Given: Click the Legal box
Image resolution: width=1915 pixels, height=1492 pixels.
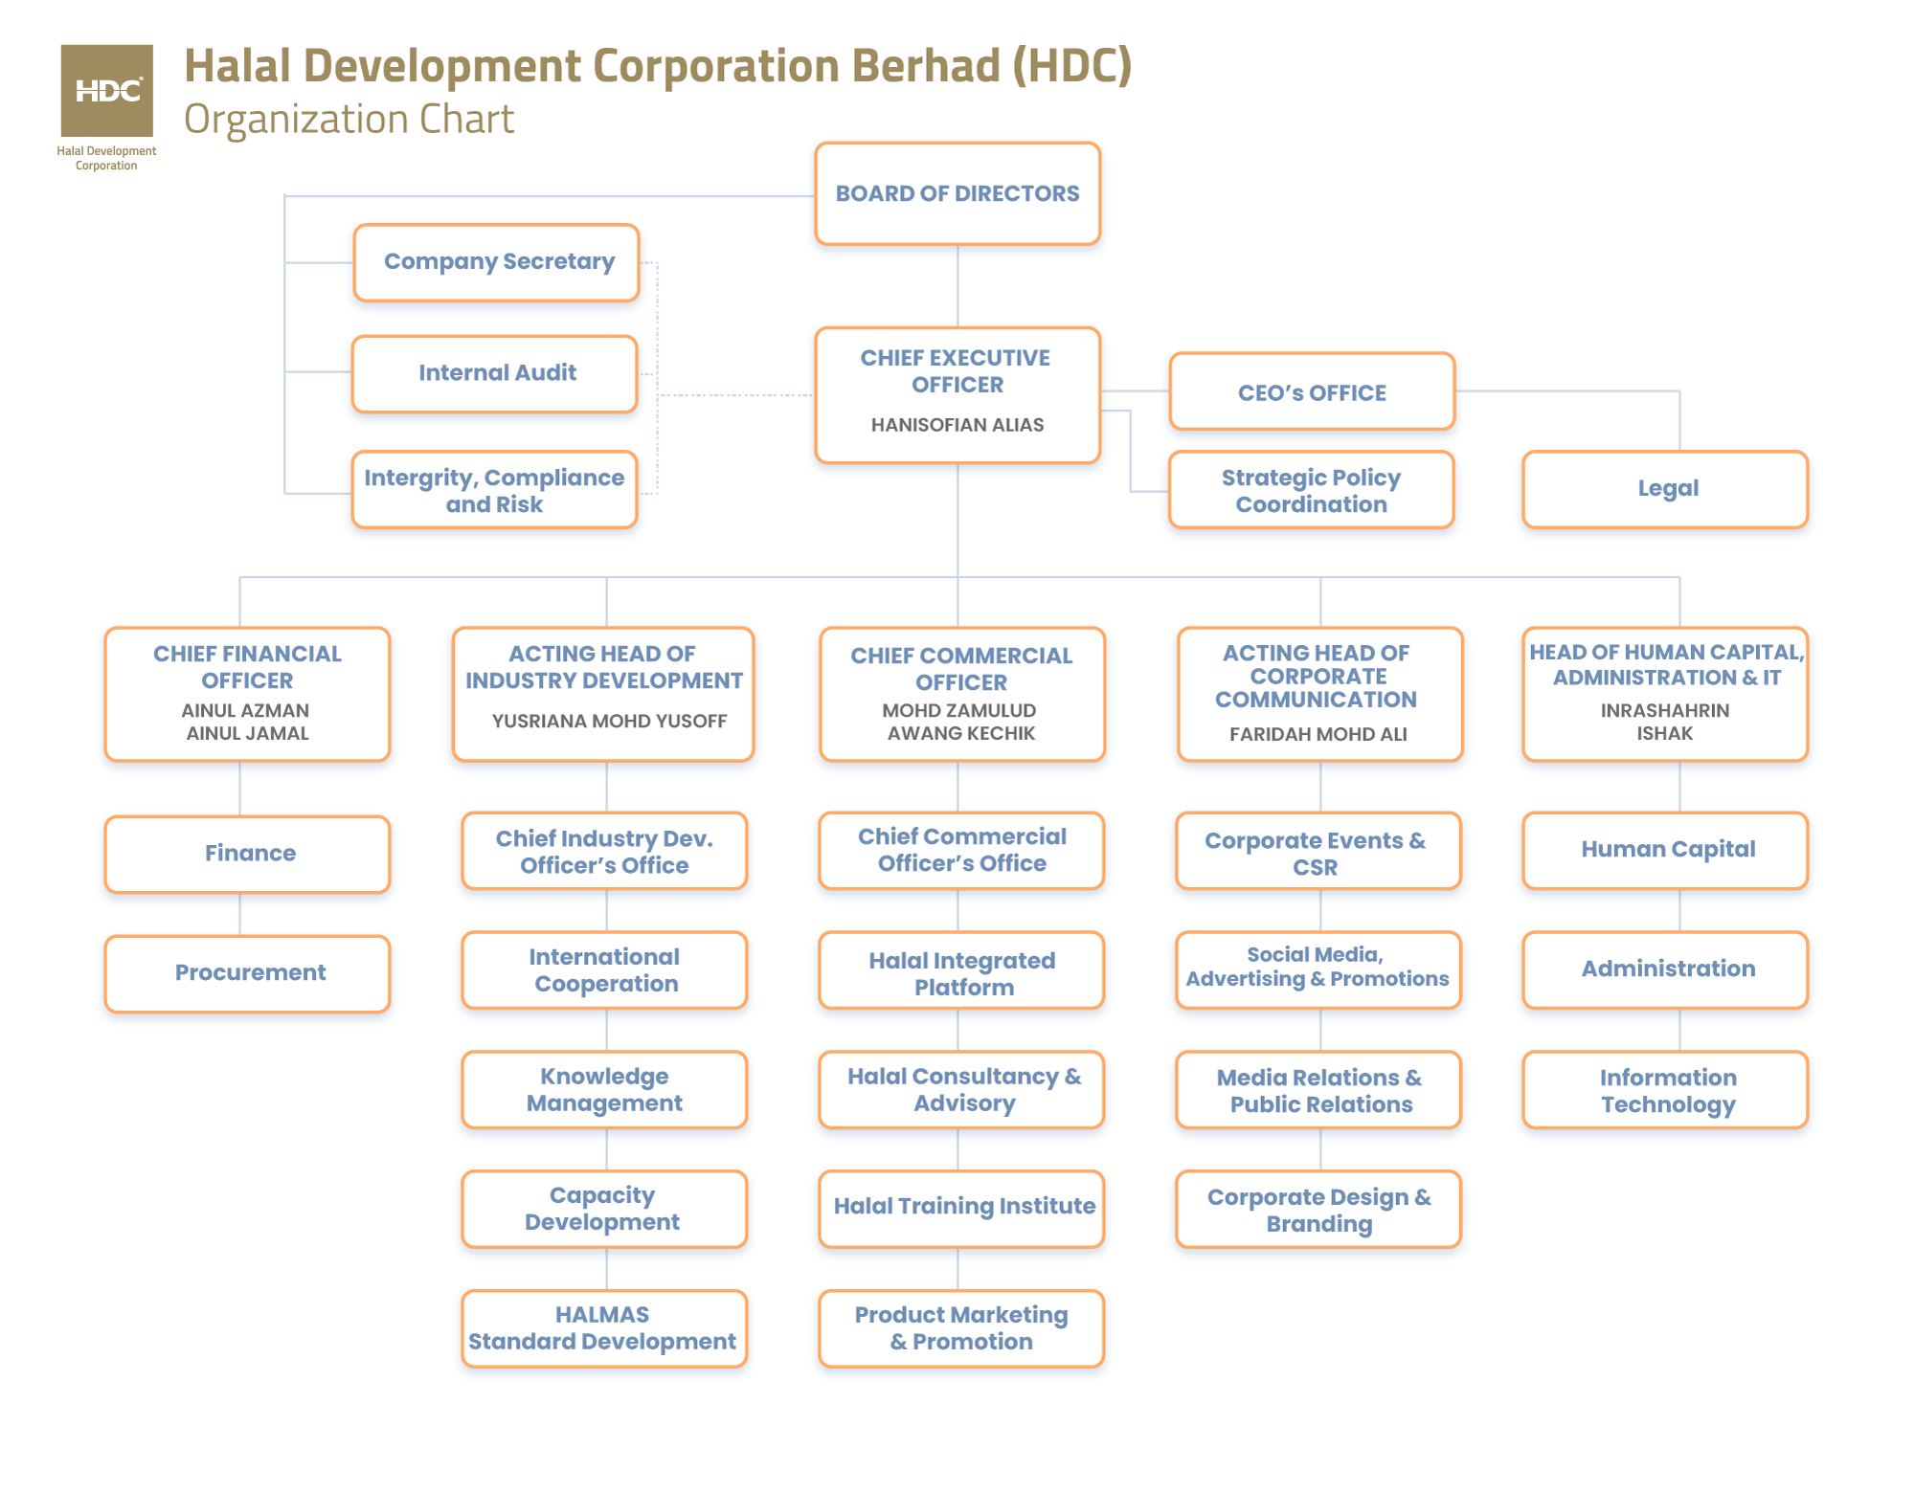Looking at the screenshot, I should [x=1666, y=490].
